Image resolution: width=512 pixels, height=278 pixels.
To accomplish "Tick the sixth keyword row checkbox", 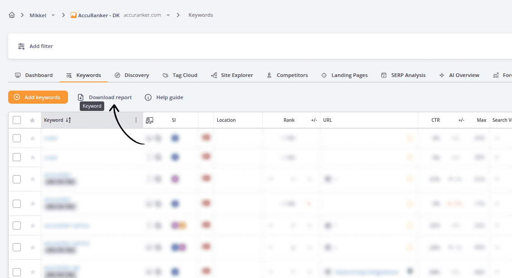I will click(17, 247).
